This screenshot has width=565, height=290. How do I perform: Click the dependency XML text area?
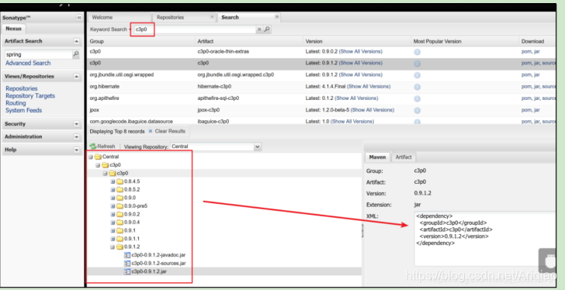(484, 239)
